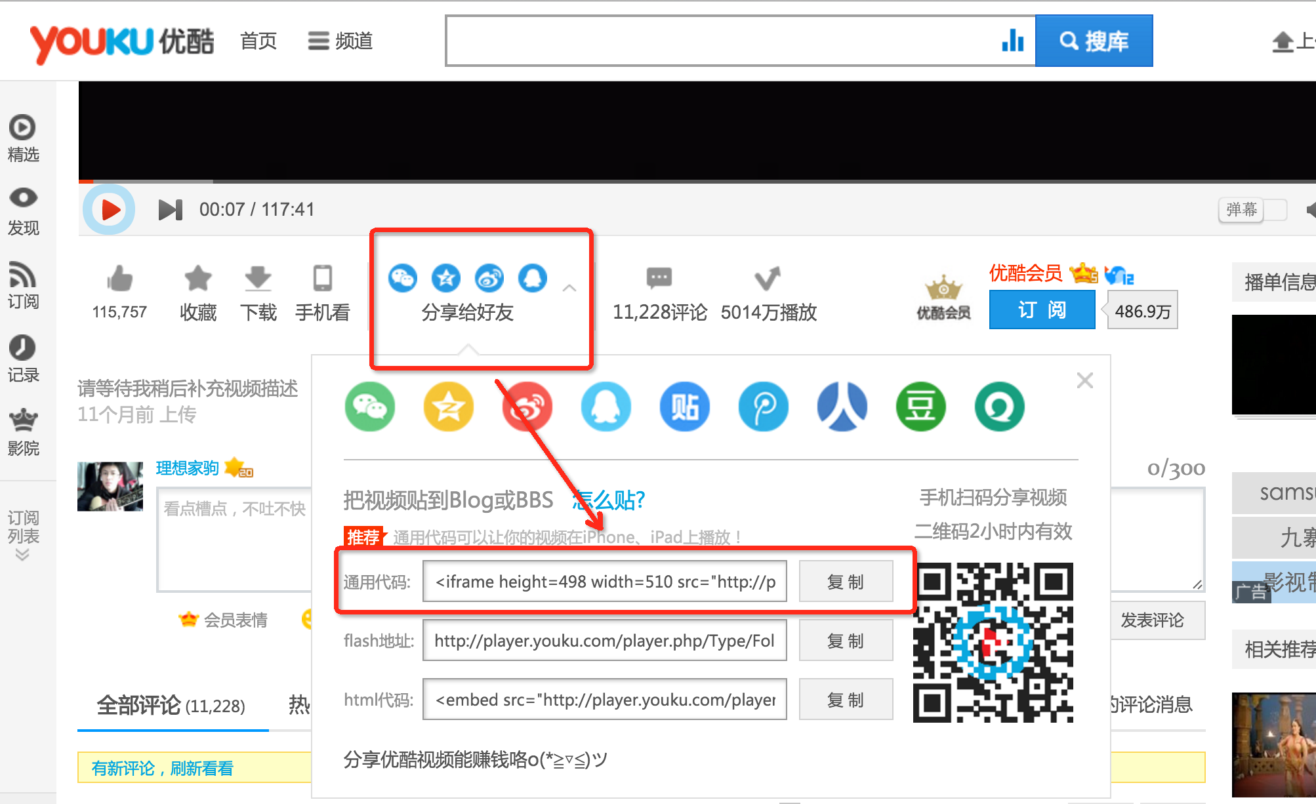Image resolution: width=1316 pixels, height=804 pixels.
Task: Share via small QQ icon in toolbar
Action: tap(533, 278)
